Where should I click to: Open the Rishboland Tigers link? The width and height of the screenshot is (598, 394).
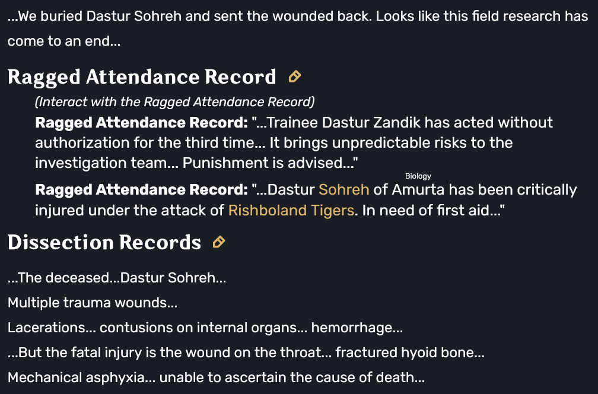tap(291, 210)
